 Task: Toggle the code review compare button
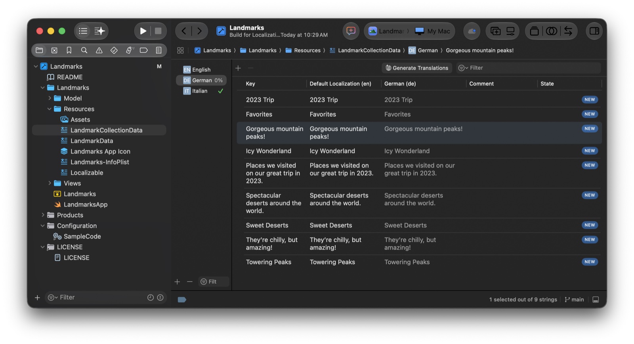pyautogui.click(x=551, y=31)
